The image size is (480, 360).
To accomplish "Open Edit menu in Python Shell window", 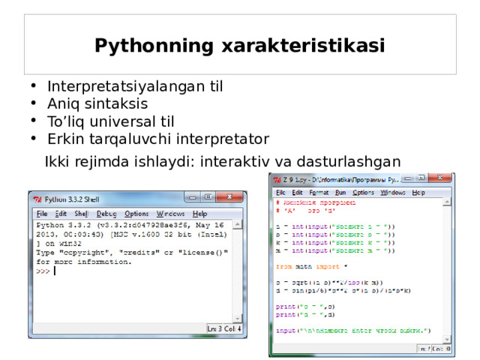I will tap(61, 214).
